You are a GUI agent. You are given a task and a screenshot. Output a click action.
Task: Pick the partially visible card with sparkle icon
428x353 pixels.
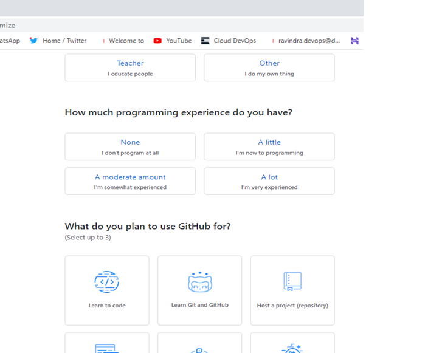[x=292, y=344]
